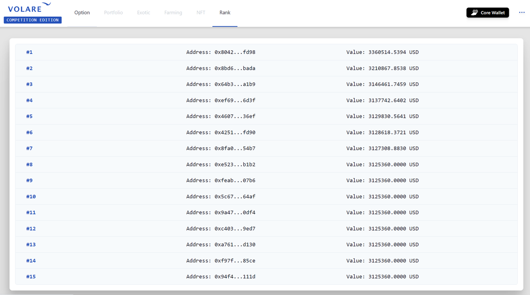Click the Core Wallet icon

click(x=475, y=13)
